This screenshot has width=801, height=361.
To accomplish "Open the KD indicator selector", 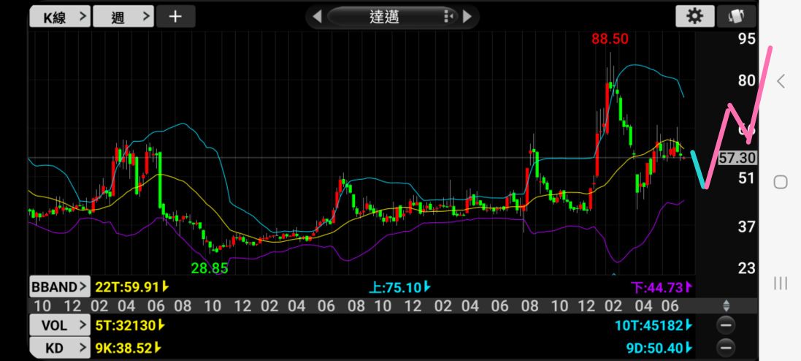I will 60,349.
